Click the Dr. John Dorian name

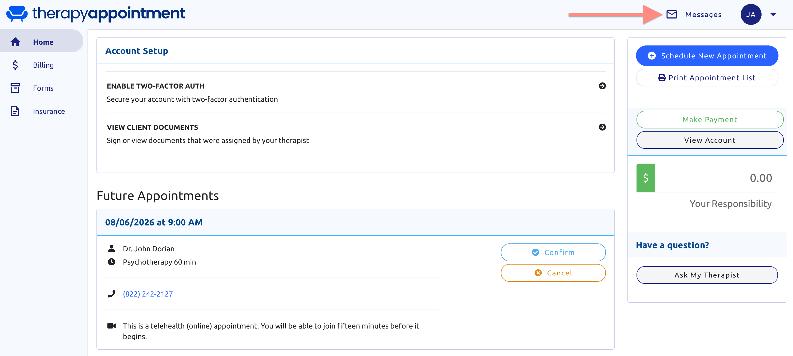pos(148,249)
